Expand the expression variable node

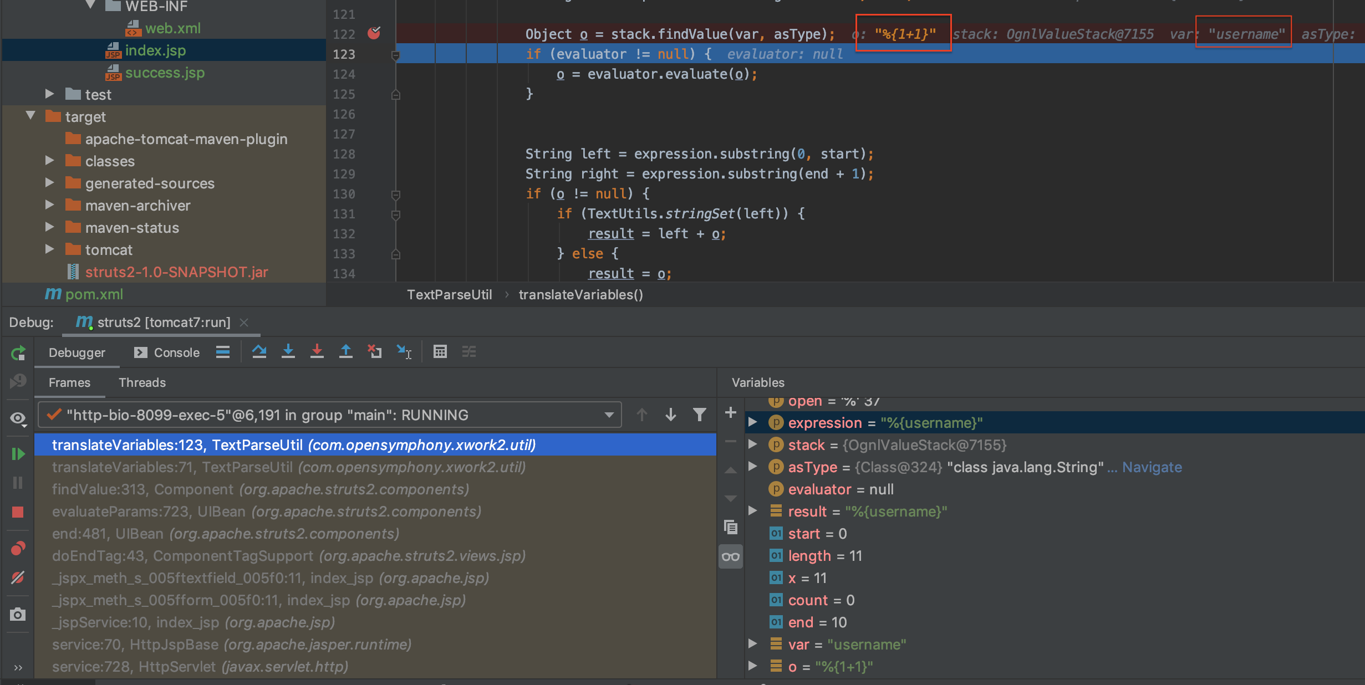point(752,422)
